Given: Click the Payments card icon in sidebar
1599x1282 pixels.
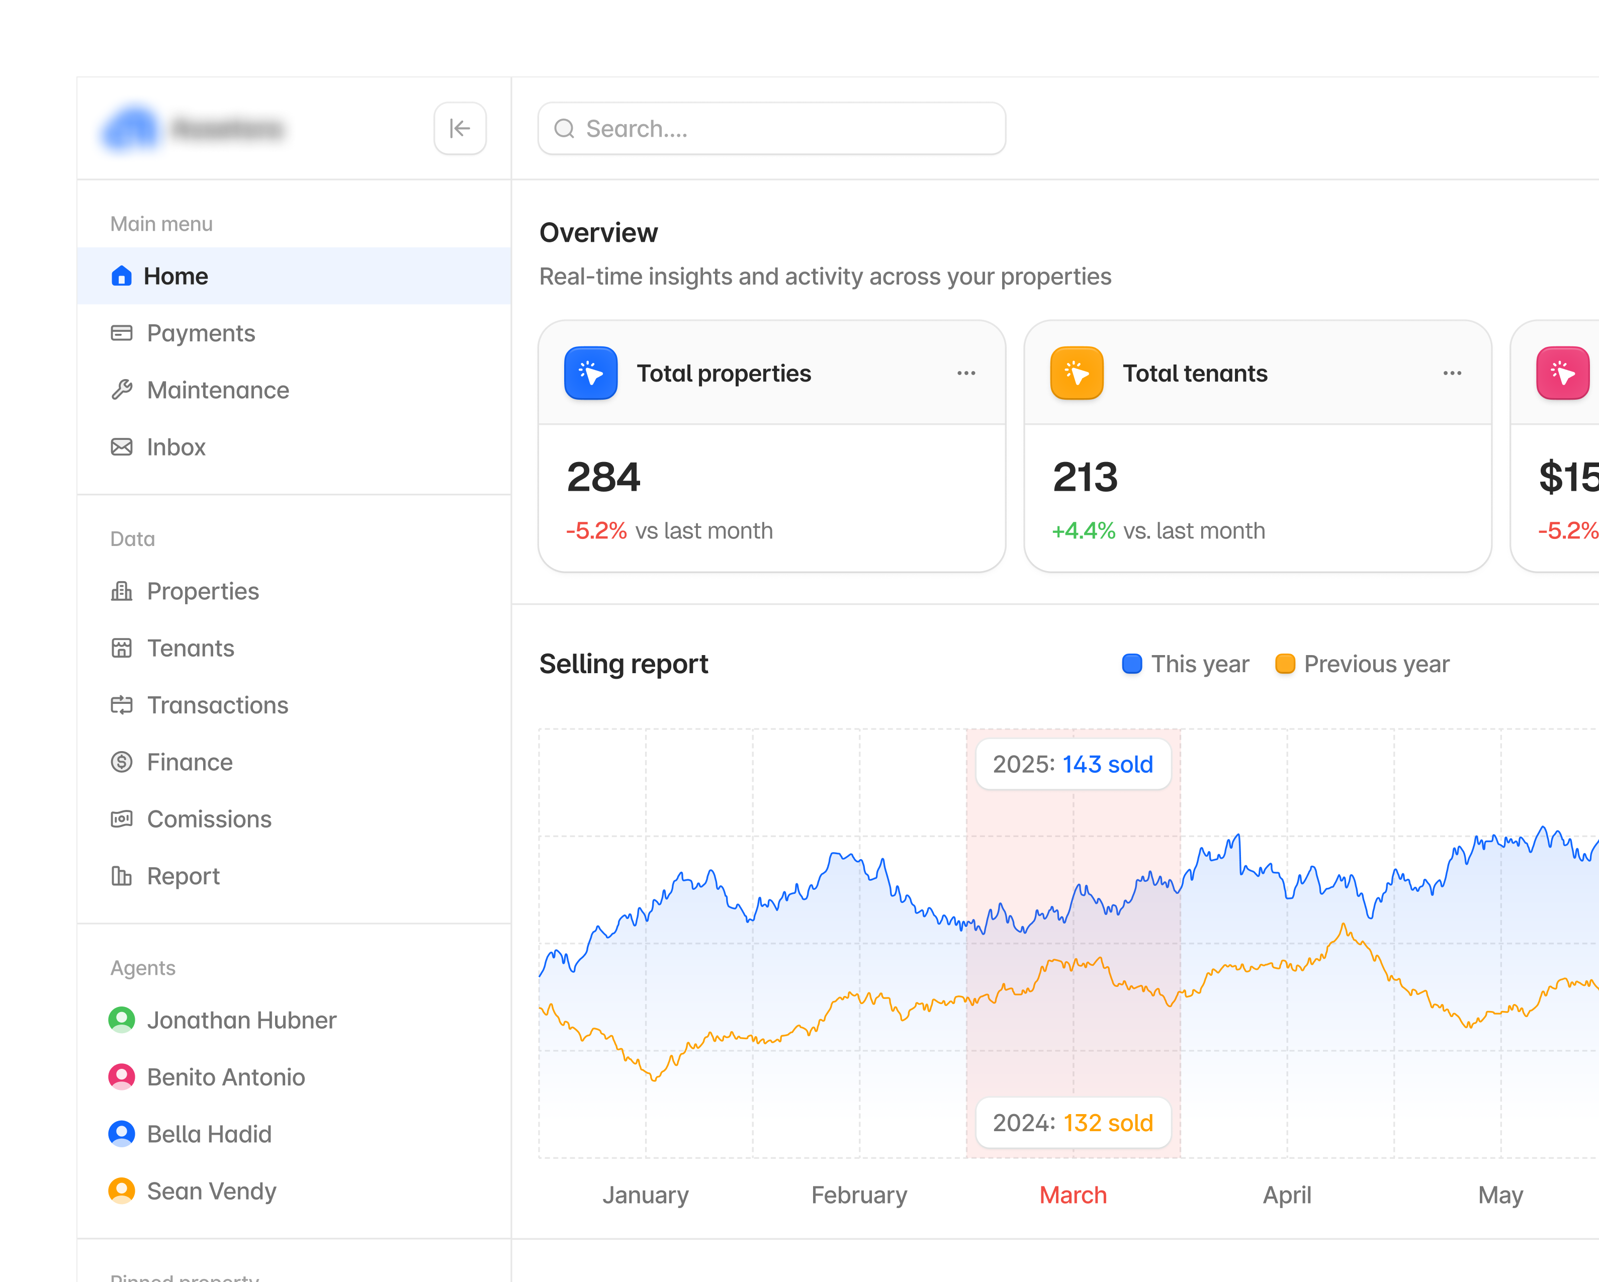Looking at the screenshot, I should (x=122, y=333).
